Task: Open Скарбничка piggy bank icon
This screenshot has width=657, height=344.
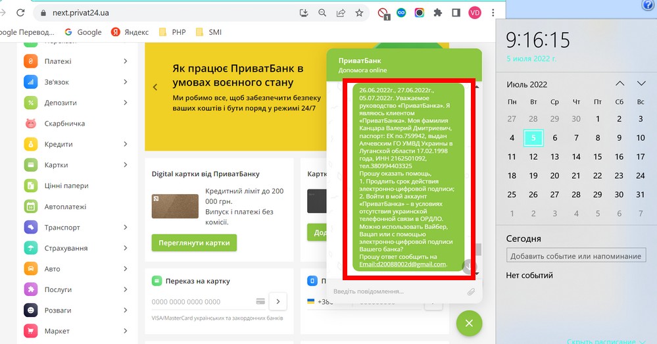Action: tap(31, 124)
